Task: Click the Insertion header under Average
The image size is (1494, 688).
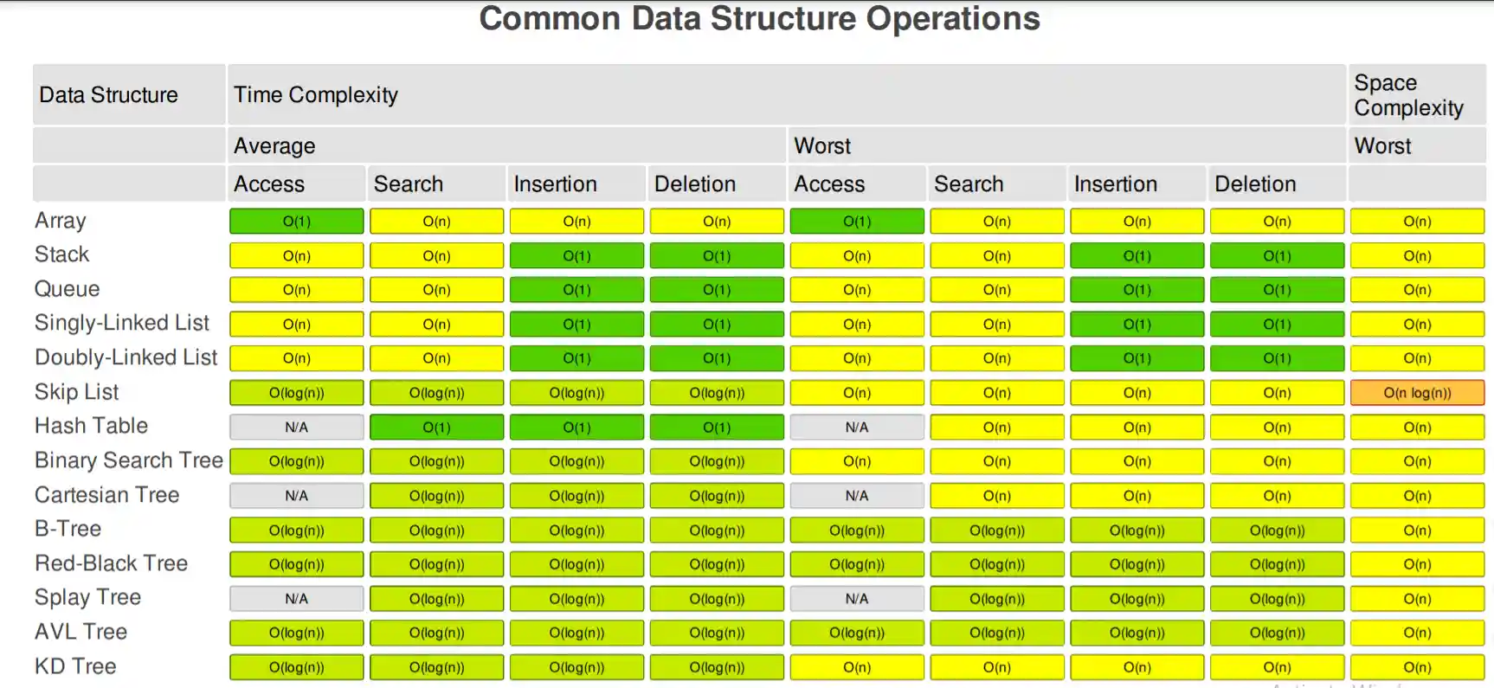Action: click(x=555, y=183)
